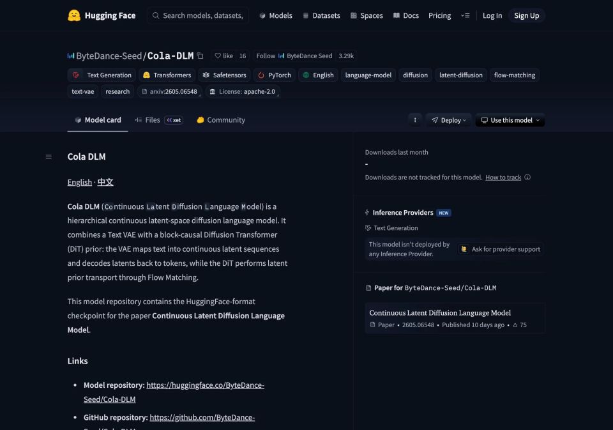Focus the Search models, datasets input

(198, 15)
